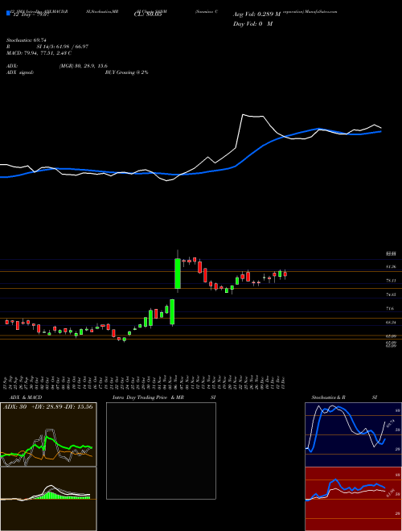Click the 68.34 price axis label
Screen dimensions: 402x531
click(391, 323)
